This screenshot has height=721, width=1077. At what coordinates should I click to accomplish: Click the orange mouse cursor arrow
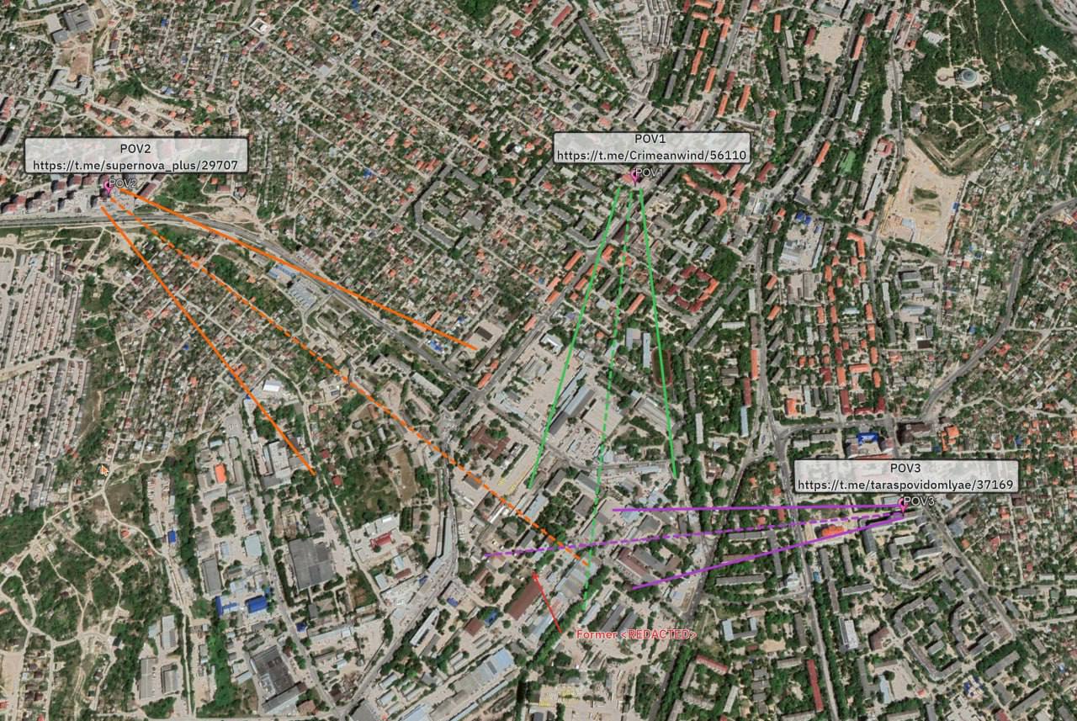pyautogui.click(x=104, y=469)
